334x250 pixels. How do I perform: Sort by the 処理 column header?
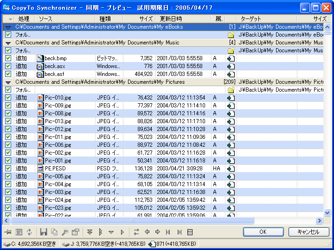pyautogui.click(x=24, y=19)
